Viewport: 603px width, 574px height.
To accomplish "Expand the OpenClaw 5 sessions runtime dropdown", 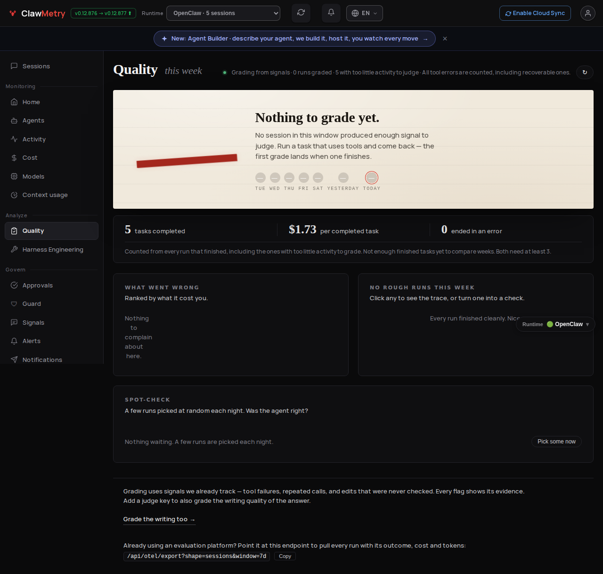I will click(223, 13).
